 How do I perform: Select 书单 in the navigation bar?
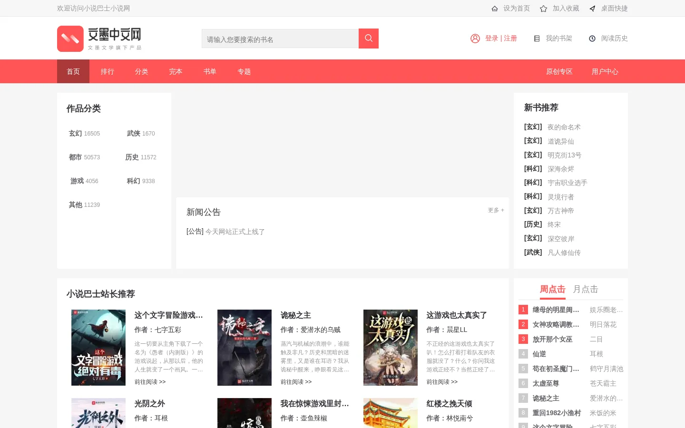(210, 71)
